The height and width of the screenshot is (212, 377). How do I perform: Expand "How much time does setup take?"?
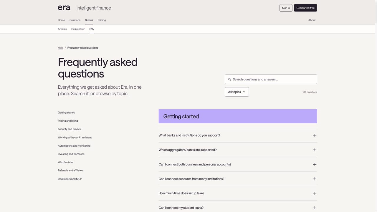click(238, 193)
